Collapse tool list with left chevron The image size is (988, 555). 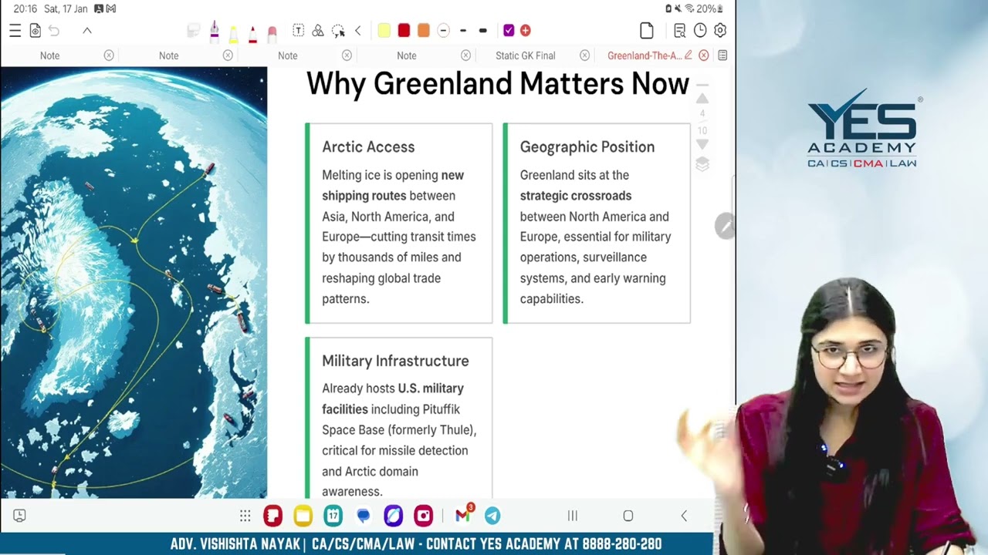[x=357, y=31]
